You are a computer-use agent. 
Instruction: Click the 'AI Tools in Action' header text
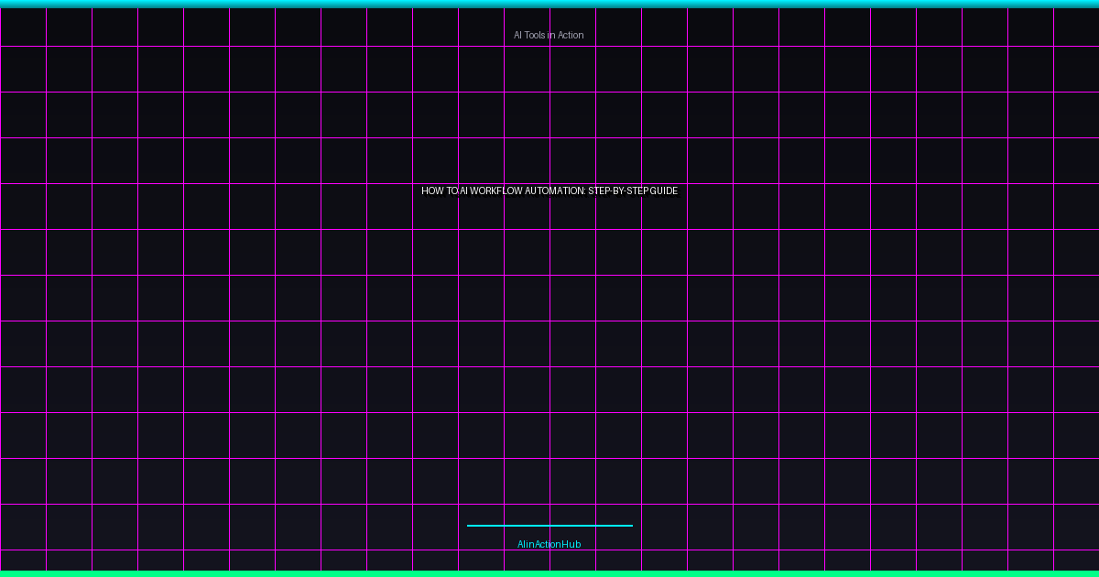549,36
